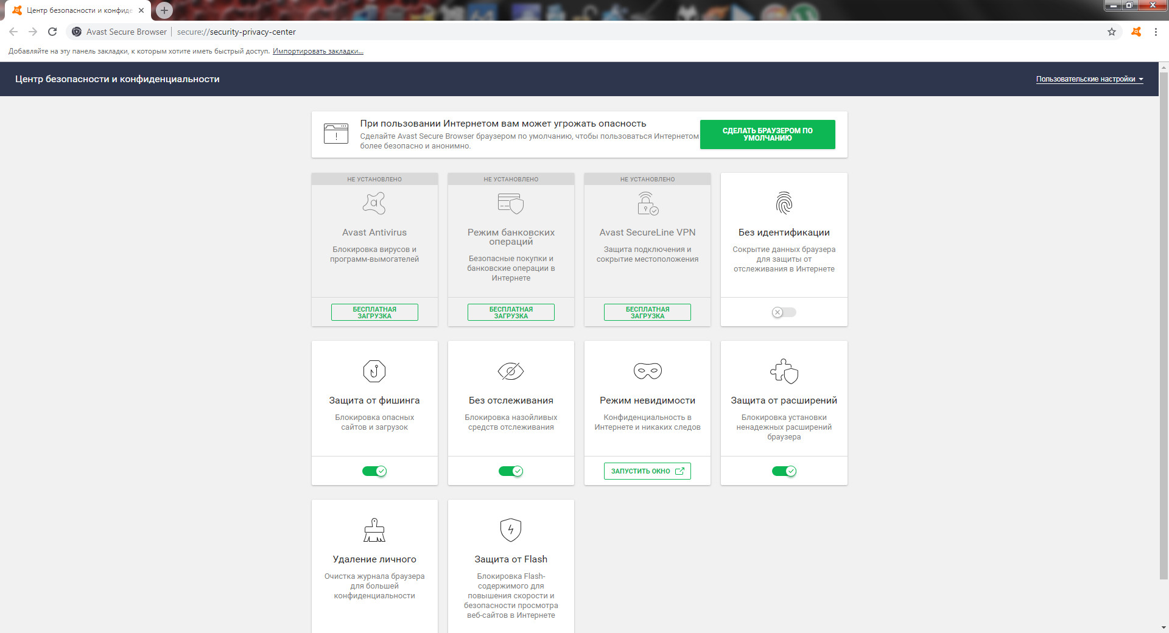Click the Защита от фишинга title text
The height and width of the screenshot is (633, 1169).
click(x=374, y=400)
